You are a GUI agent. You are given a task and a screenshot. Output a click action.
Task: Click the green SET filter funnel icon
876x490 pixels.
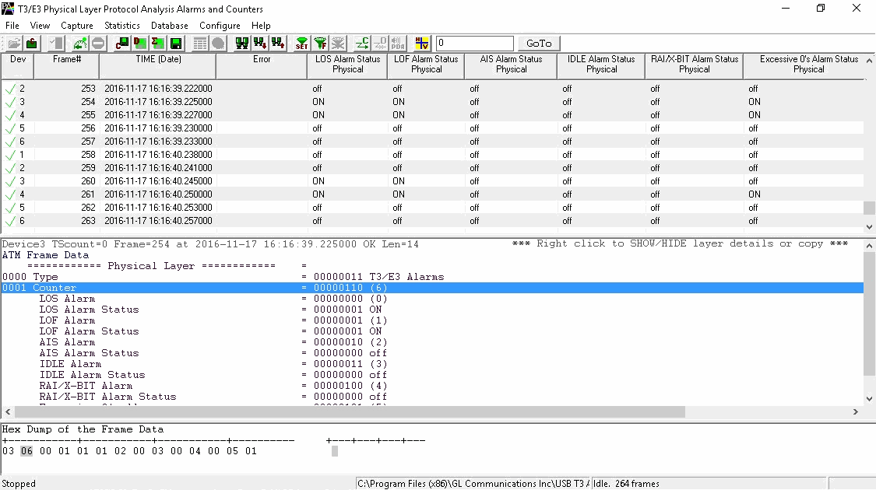[301, 44]
